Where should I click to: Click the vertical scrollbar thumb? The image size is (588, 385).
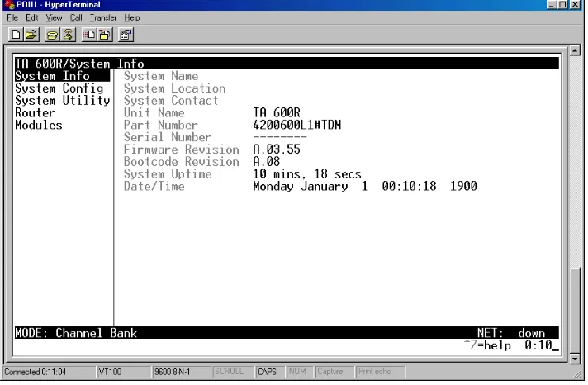tap(575, 310)
